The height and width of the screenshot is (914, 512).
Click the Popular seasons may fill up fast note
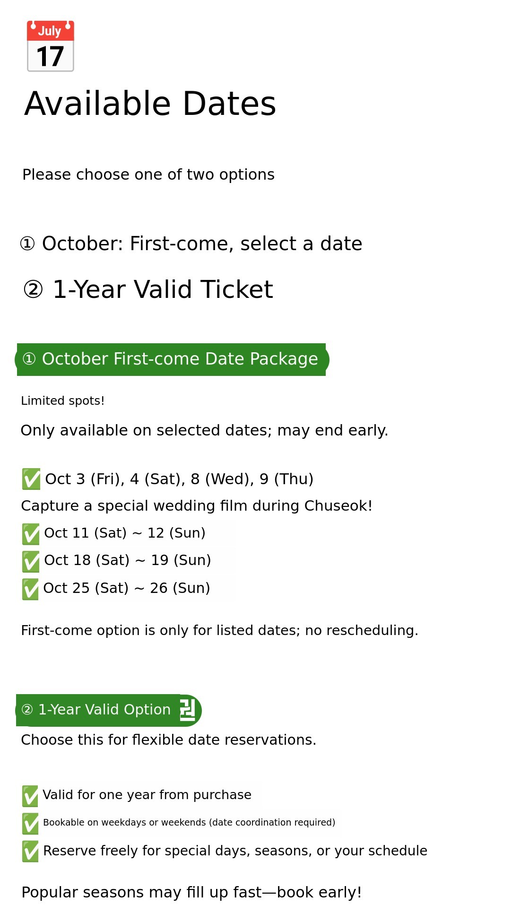click(x=191, y=892)
